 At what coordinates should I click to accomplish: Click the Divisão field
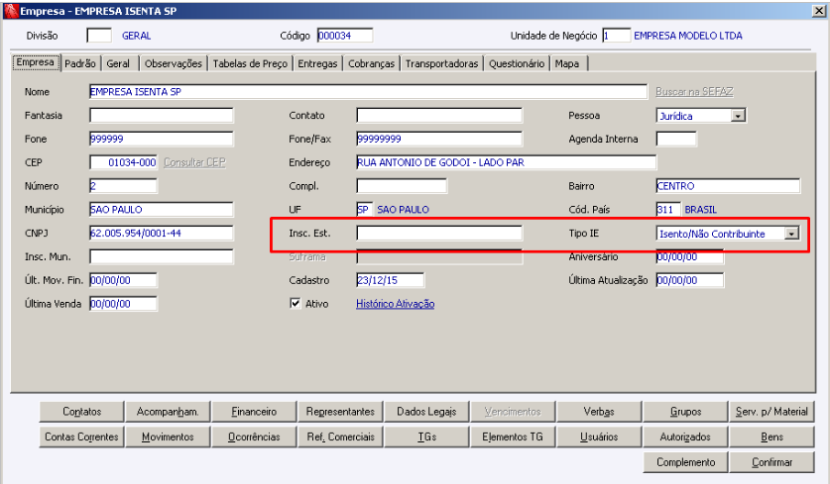pyautogui.click(x=99, y=36)
